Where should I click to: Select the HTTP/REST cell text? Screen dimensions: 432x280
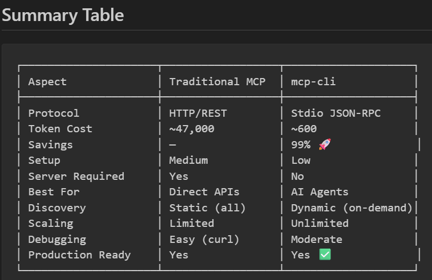pyautogui.click(x=198, y=113)
